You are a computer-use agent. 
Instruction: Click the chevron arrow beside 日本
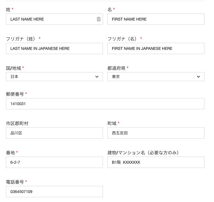click(97, 77)
